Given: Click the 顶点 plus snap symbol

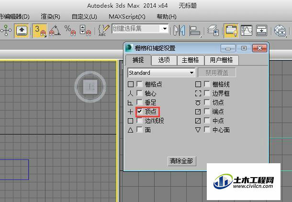Looking at the screenshot, I should click(x=130, y=112).
